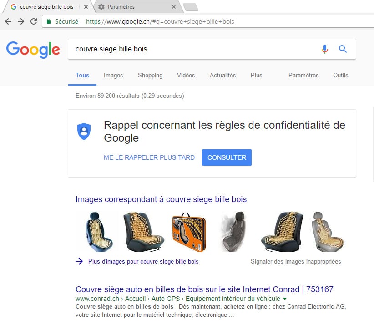
Task: Open the Outils search tools
Action: pyautogui.click(x=341, y=76)
